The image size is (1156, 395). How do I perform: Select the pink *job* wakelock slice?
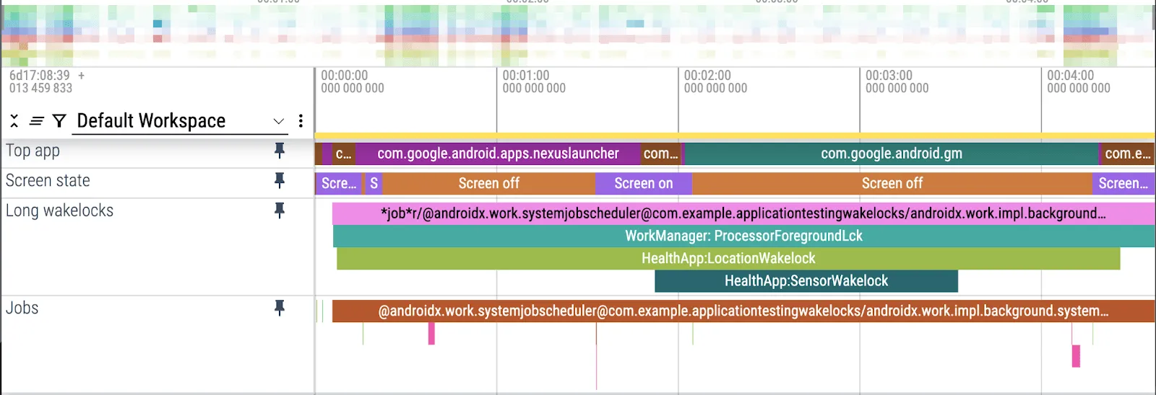point(743,213)
